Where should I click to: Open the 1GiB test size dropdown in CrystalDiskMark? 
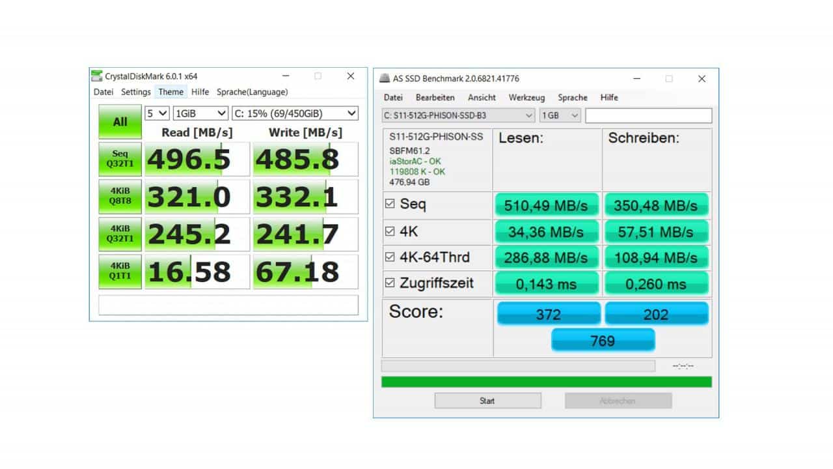coord(200,113)
